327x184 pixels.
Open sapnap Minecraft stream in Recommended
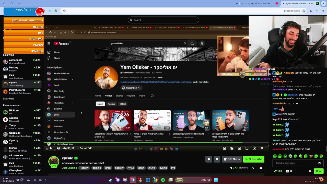[x=22, y=119]
